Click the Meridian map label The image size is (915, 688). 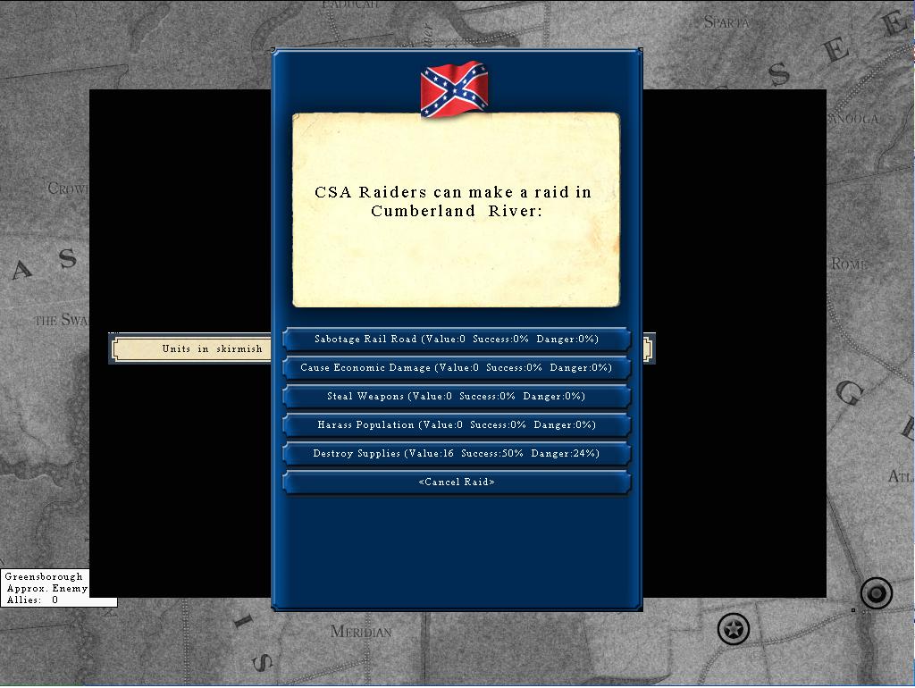[361, 632]
